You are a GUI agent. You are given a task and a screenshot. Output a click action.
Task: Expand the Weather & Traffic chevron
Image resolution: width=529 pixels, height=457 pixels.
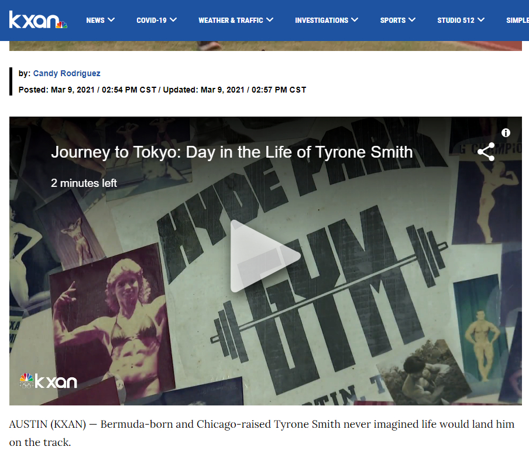coord(270,20)
